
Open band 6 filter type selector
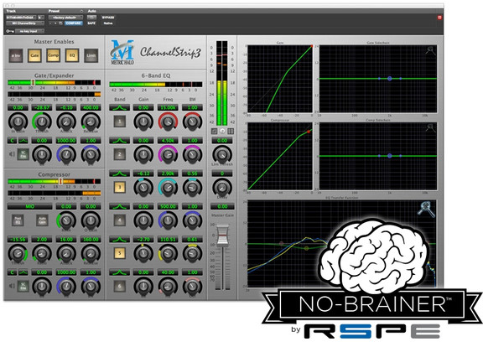click(x=120, y=272)
